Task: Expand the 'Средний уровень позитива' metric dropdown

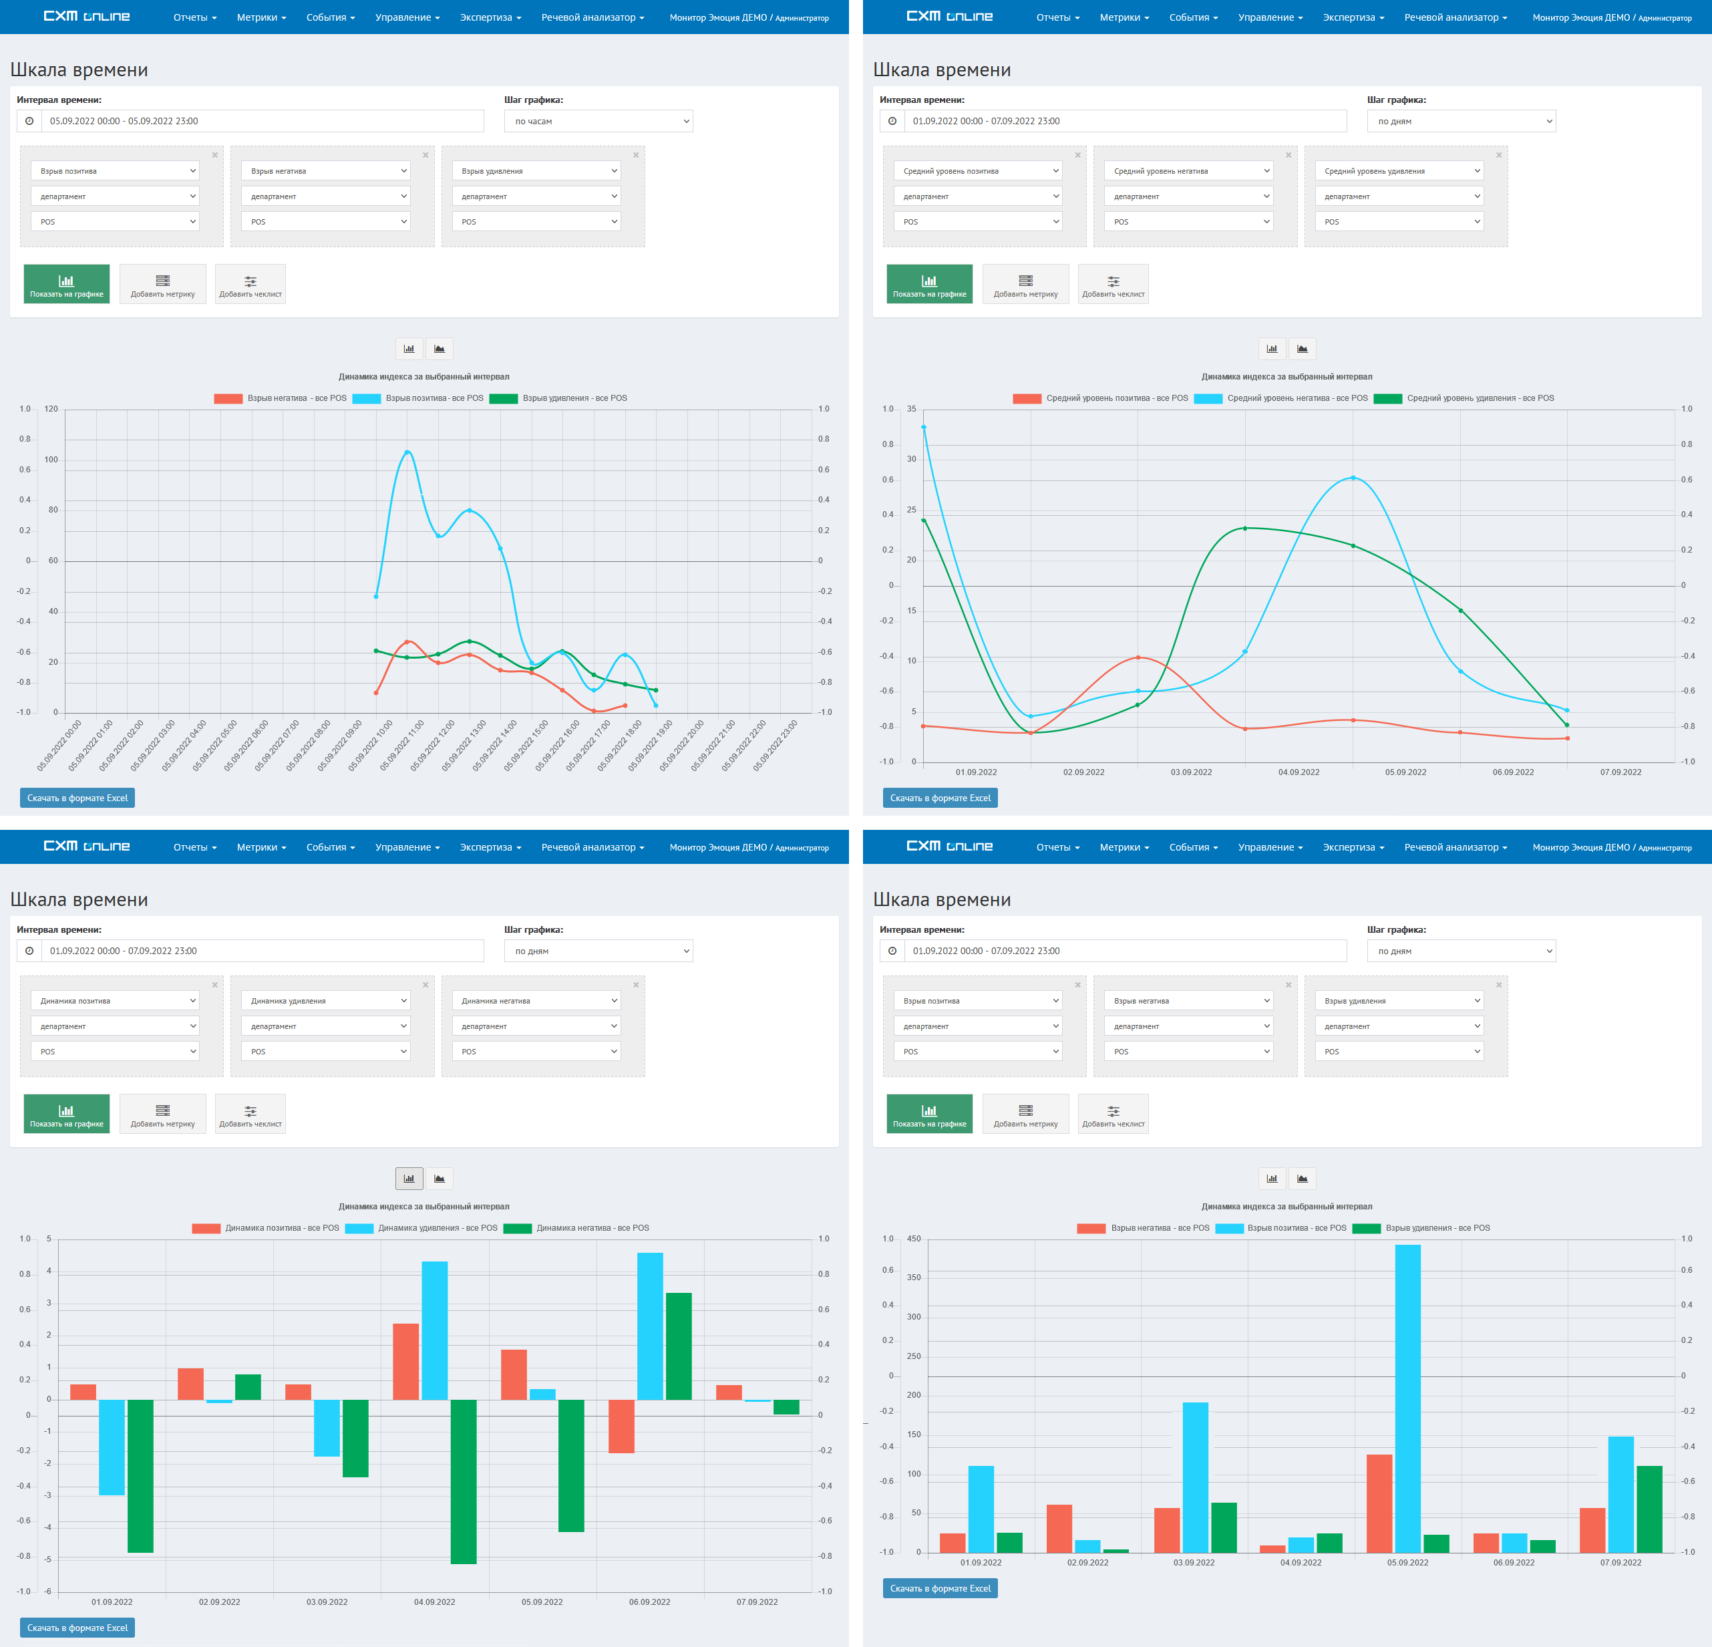Action: (977, 171)
